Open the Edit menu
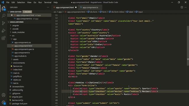189x106 pixels. click(13, 2)
